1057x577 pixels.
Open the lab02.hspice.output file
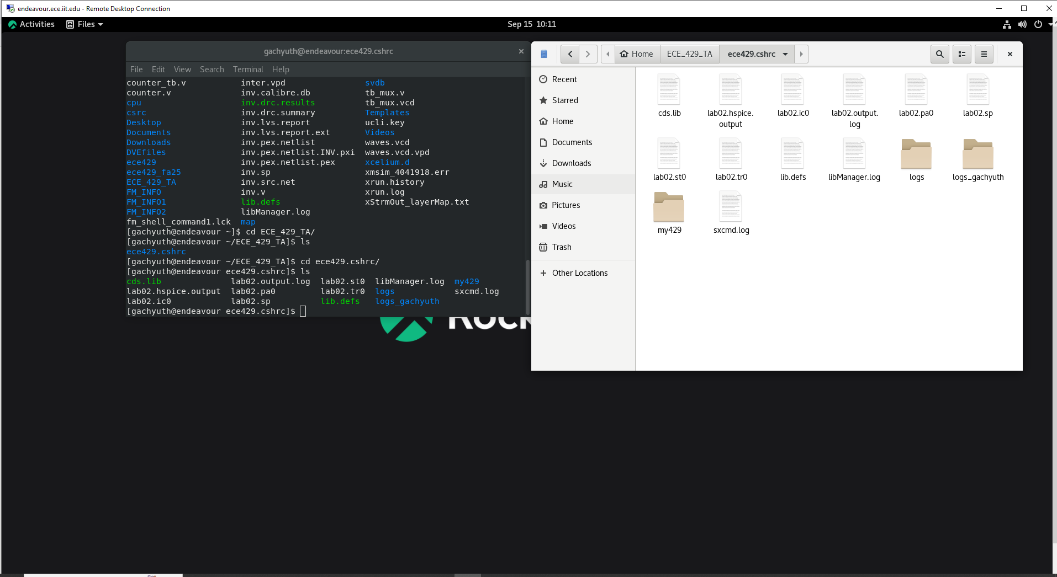pyautogui.click(x=730, y=89)
